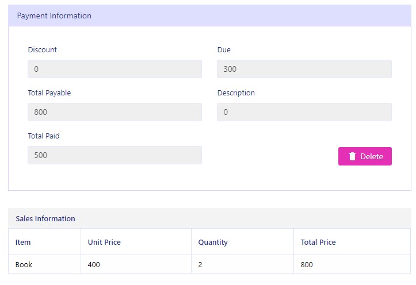Click the Total Payable label
The height and width of the screenshot is (285, 416).
pyautogui.click(x=49, y=93)
